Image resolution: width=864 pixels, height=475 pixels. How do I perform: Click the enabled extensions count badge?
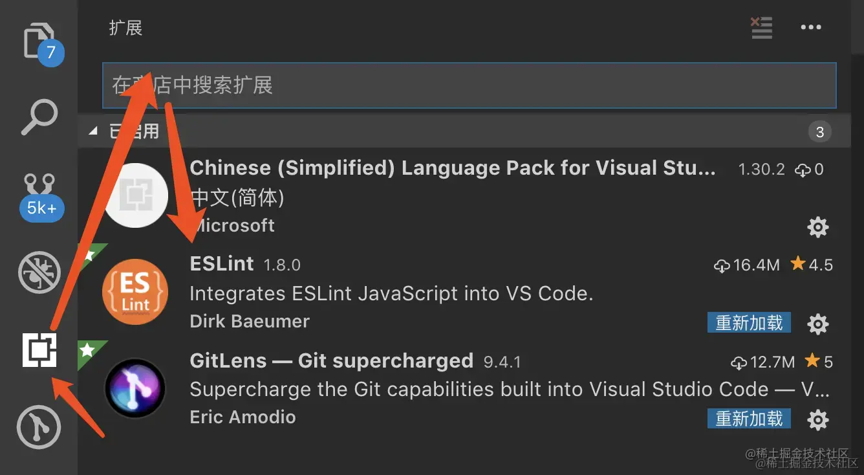click(819, 132)
